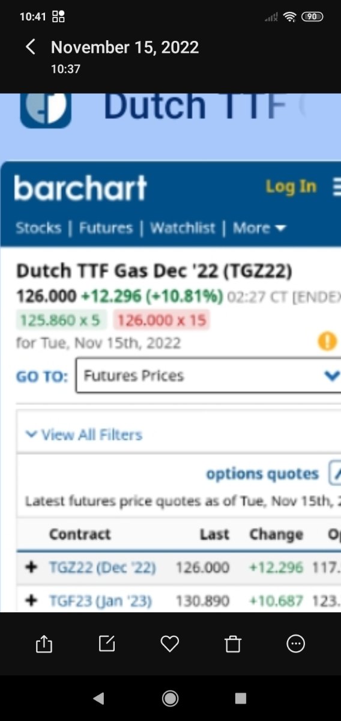Select the Stocks menu item

(x=38, y=228)
